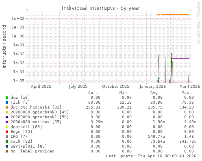The image size is (202, 161).
Task: Select the 'uart-pl011 [83]' legend label
Action: tap(28, 146)
